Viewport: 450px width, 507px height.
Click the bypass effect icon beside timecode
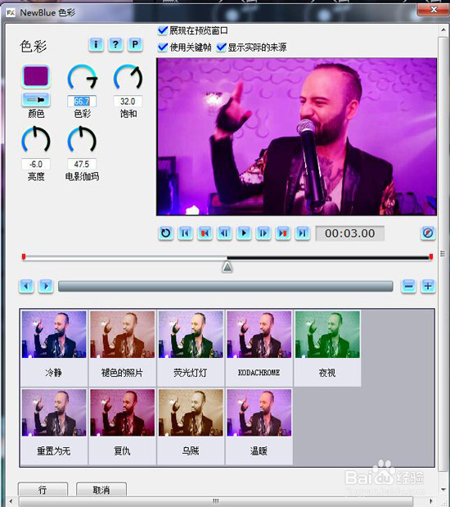[428, 233]
